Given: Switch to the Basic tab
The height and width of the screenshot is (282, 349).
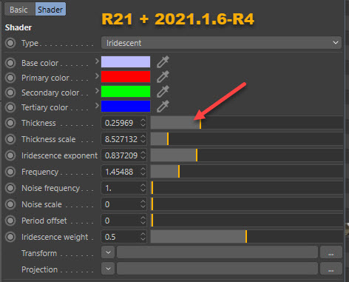Looking at the screenshot, I should 19,10.
